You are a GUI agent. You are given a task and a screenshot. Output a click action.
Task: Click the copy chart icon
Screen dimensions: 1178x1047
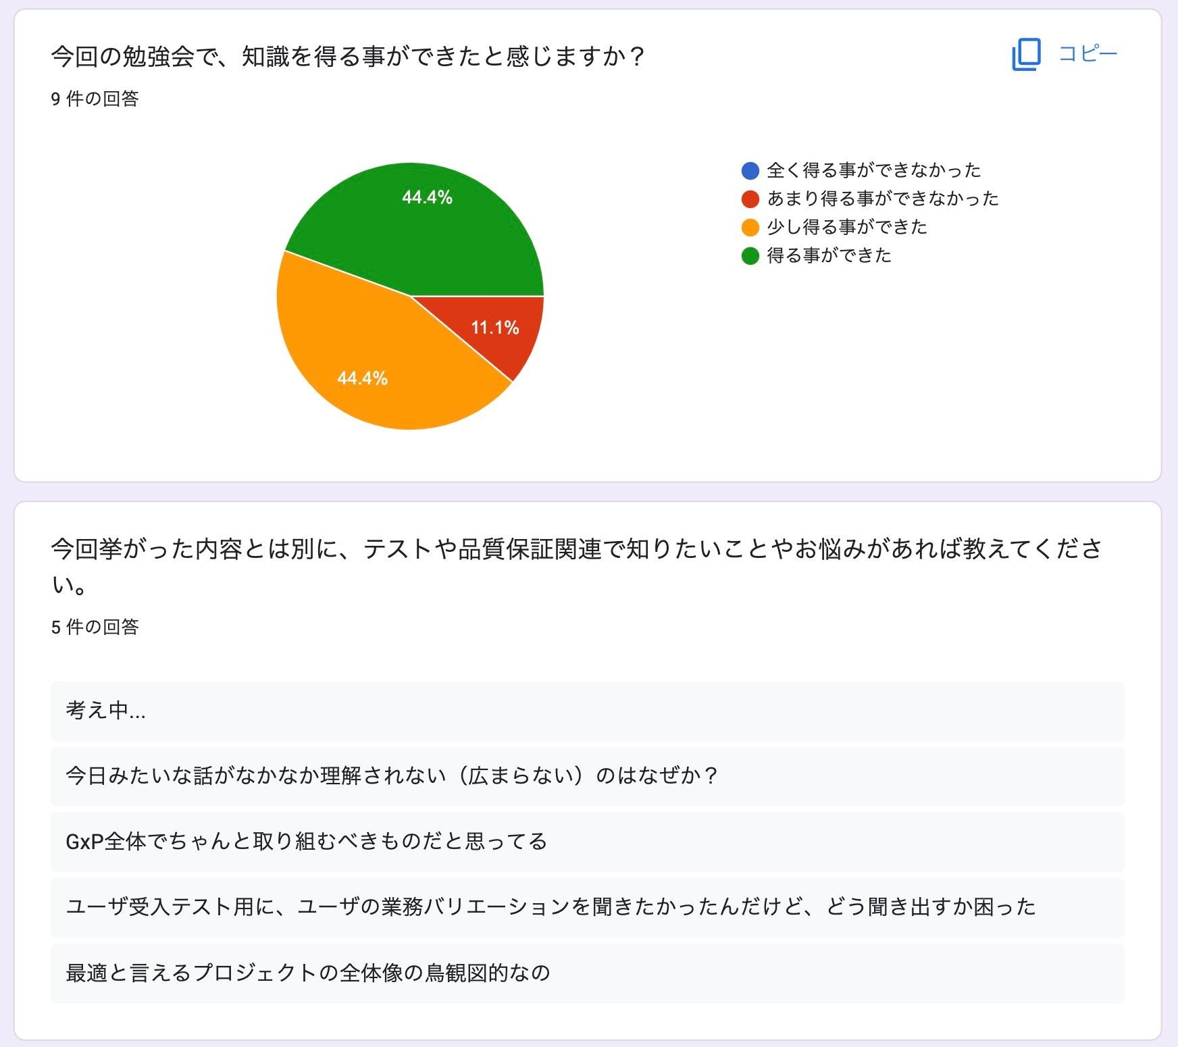(x=1026, y=54)
